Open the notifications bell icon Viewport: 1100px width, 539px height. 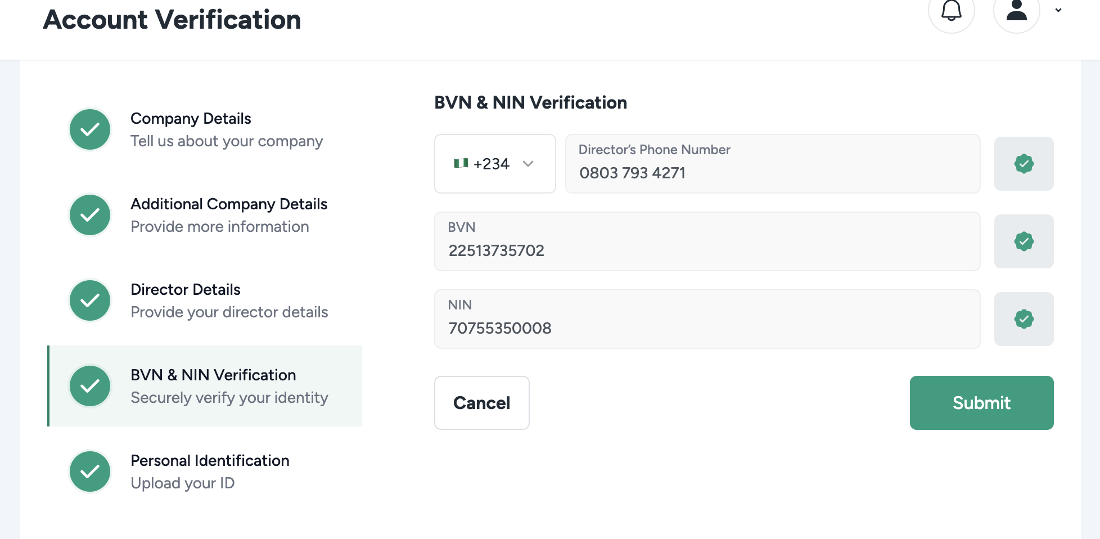tap(951, 11)
